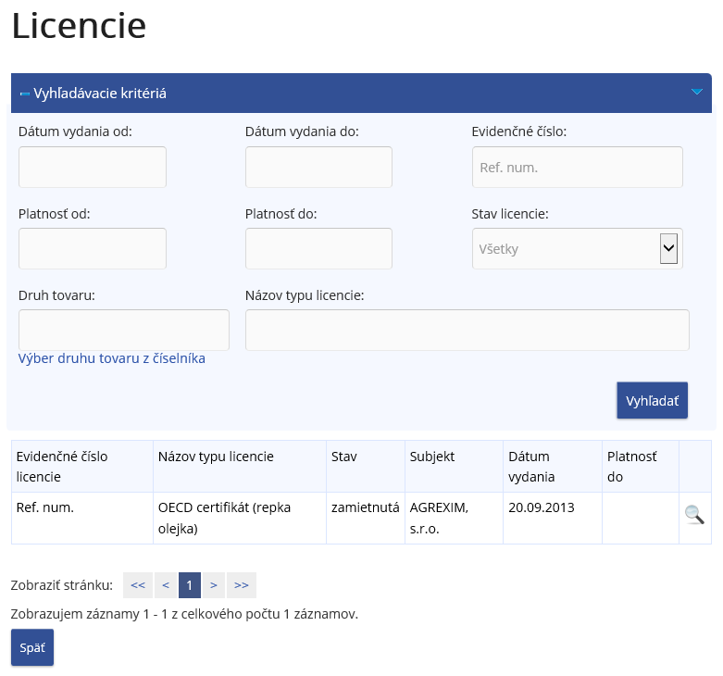Go to last page with >> button
This screenshot has height=676, width=723.
click(241, 585)
